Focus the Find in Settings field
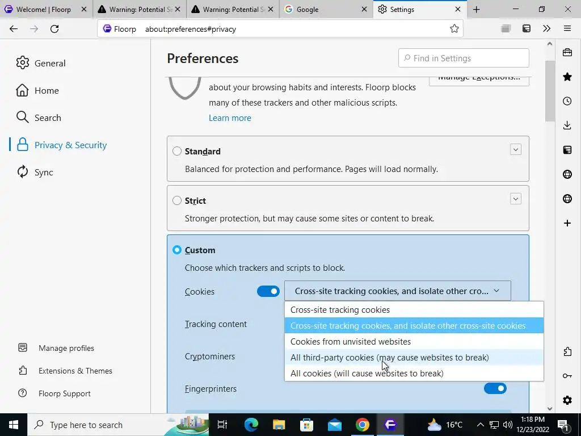581x436 pixels. pyautogui.click(x=464, y=58)
